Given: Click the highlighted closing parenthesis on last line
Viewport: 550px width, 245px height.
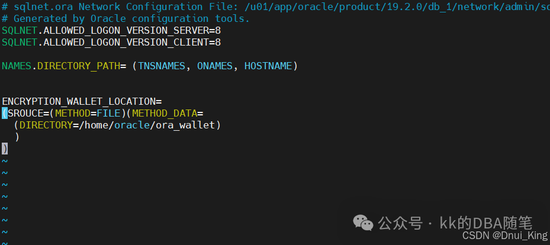Looking at the screenshot, I should point(5,149).
